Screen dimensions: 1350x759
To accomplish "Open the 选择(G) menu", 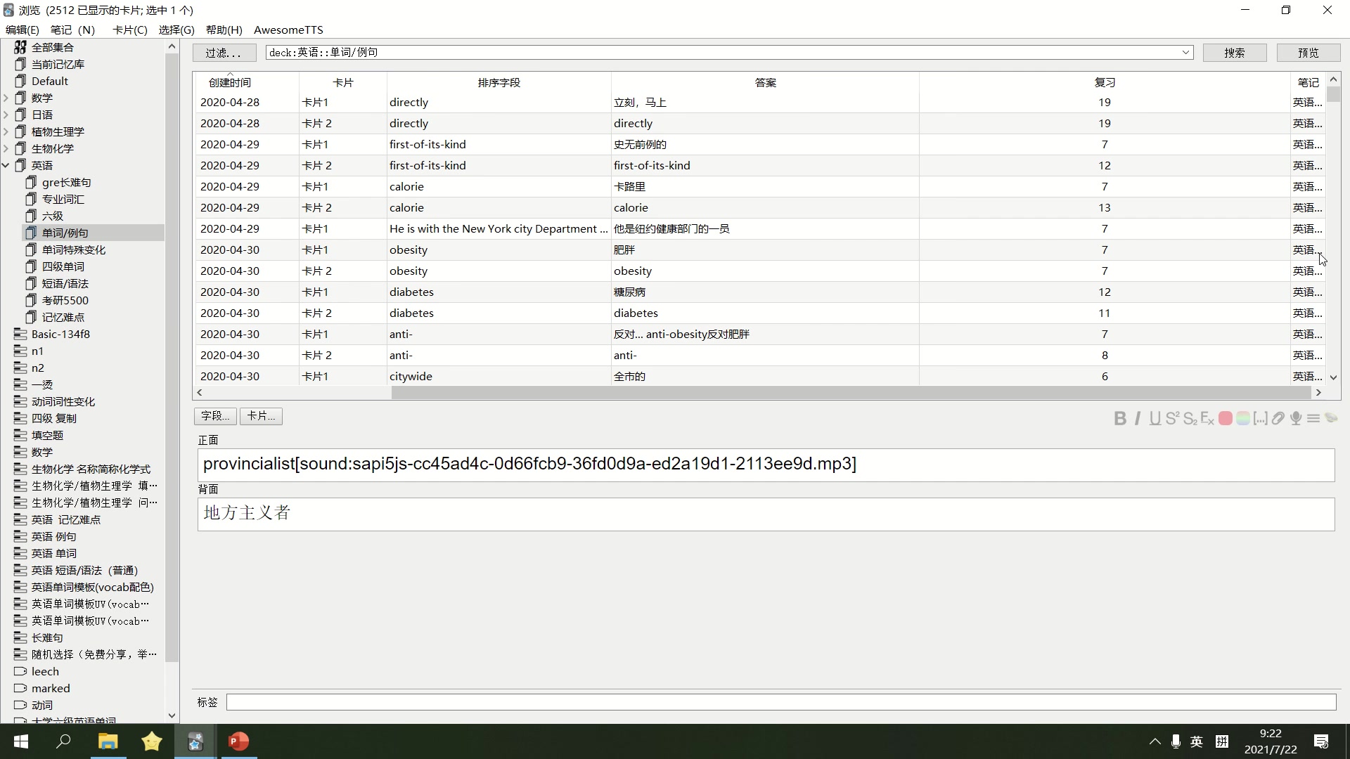I will (x=176, y=30).
